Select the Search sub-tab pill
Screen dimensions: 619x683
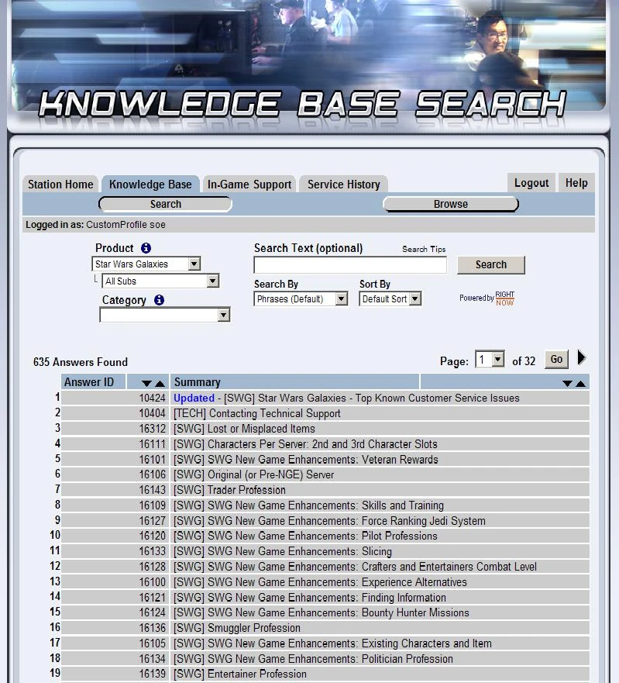point(166,204)
